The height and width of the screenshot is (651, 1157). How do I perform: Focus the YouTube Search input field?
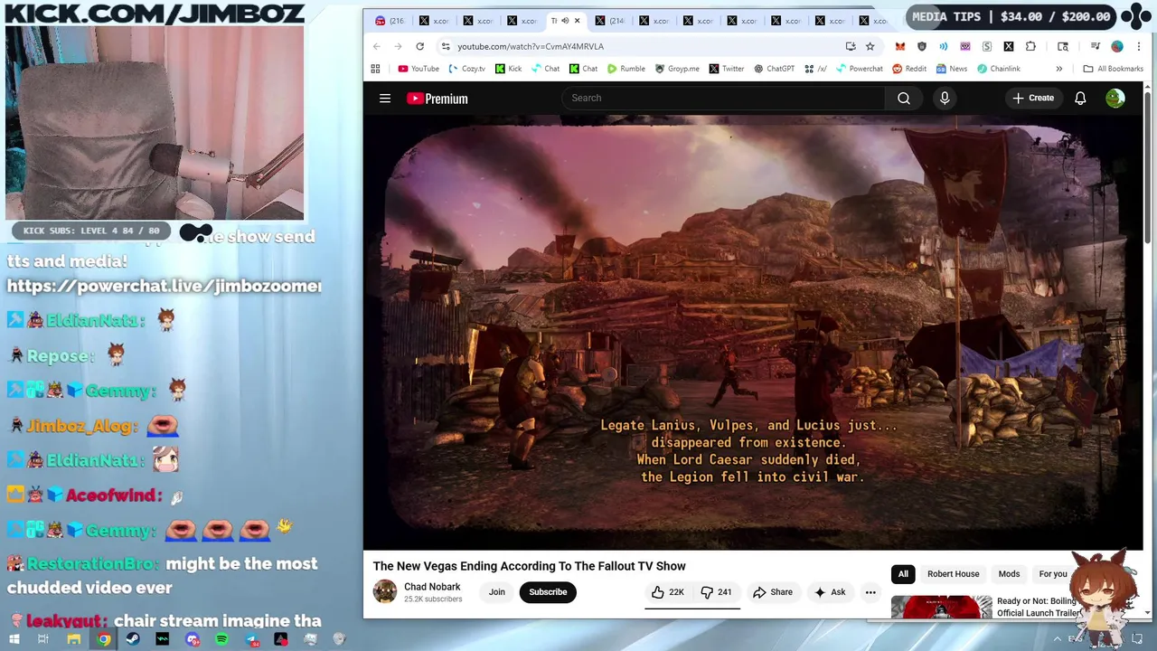pyautogui.click(x=723, y=99)
